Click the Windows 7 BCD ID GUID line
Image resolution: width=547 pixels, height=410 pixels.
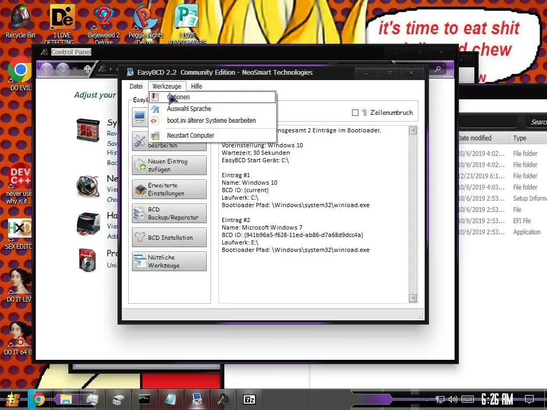tap(292, 235)
